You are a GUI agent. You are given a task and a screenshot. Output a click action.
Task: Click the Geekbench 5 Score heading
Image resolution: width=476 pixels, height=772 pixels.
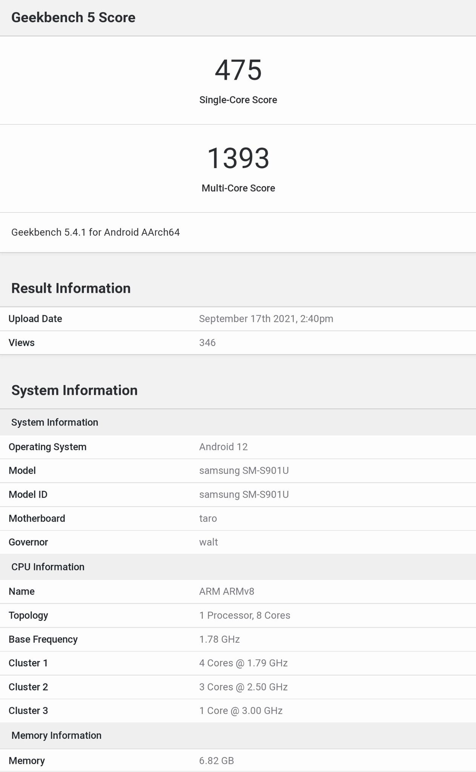73,18
